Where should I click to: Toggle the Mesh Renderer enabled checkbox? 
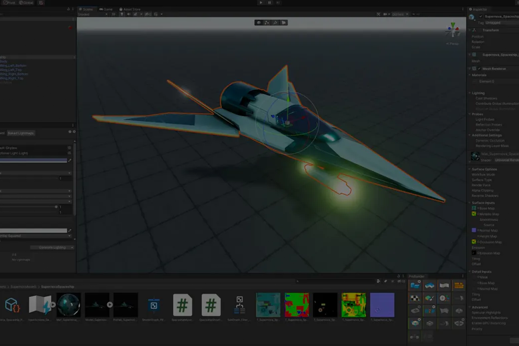click(x=479, y=69)
